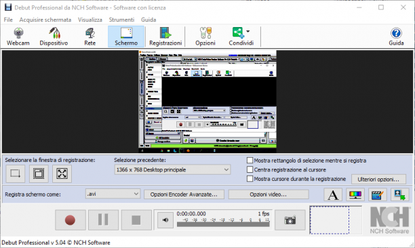The image size is (415, 248).
Task: Choose window selection capture tool
Action: click(x=39, y=173)
